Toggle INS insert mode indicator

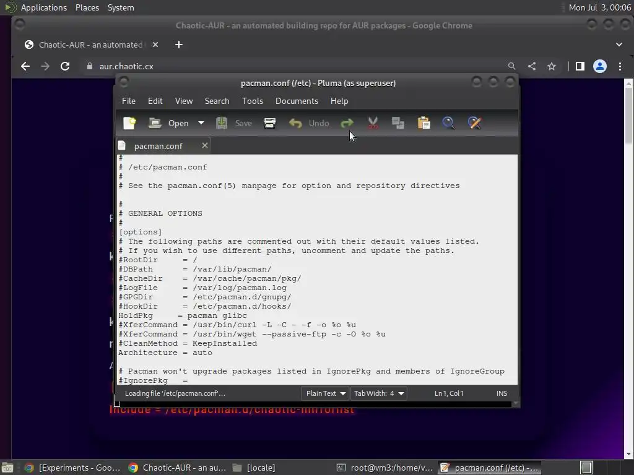502,393
